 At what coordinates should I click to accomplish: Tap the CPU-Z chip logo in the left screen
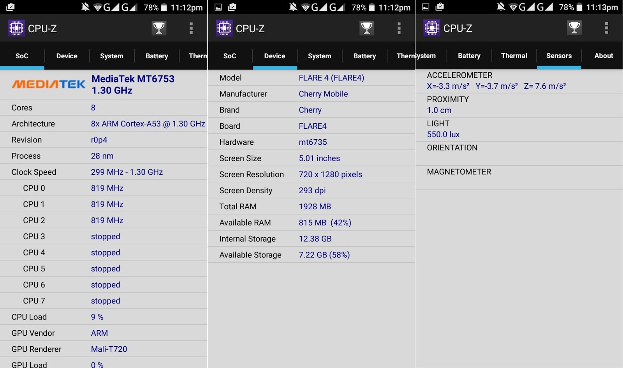click(16, 28)
